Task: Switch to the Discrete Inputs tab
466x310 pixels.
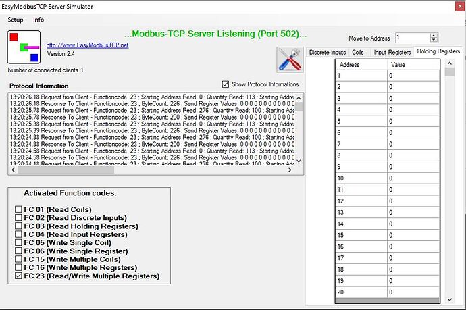Action: (327, 52)
